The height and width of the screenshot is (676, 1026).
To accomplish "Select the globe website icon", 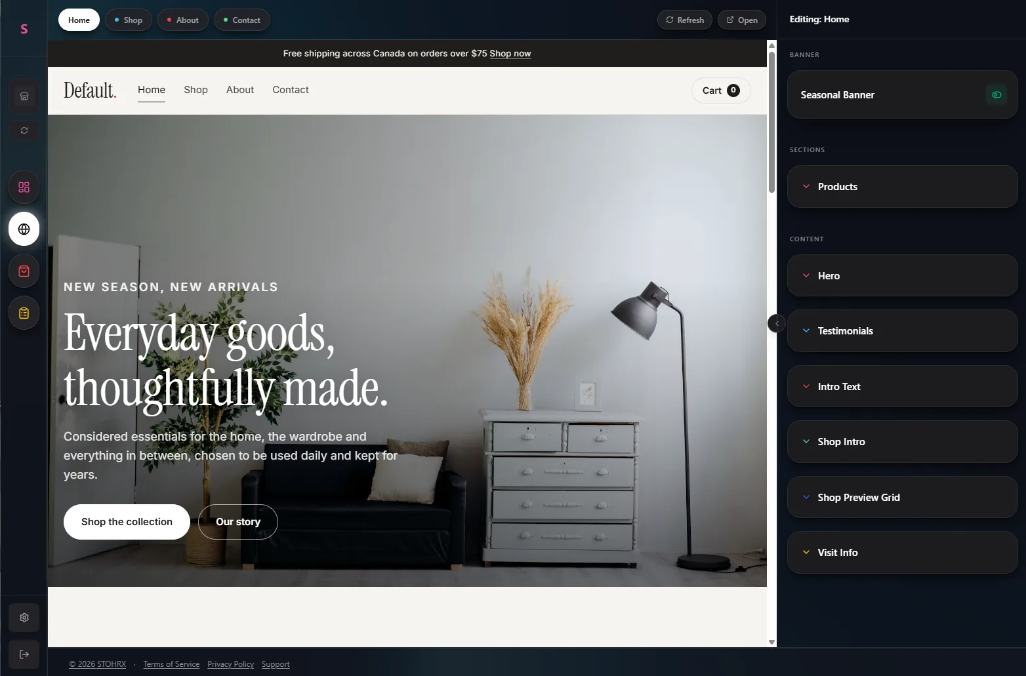I will click(24, 229).
